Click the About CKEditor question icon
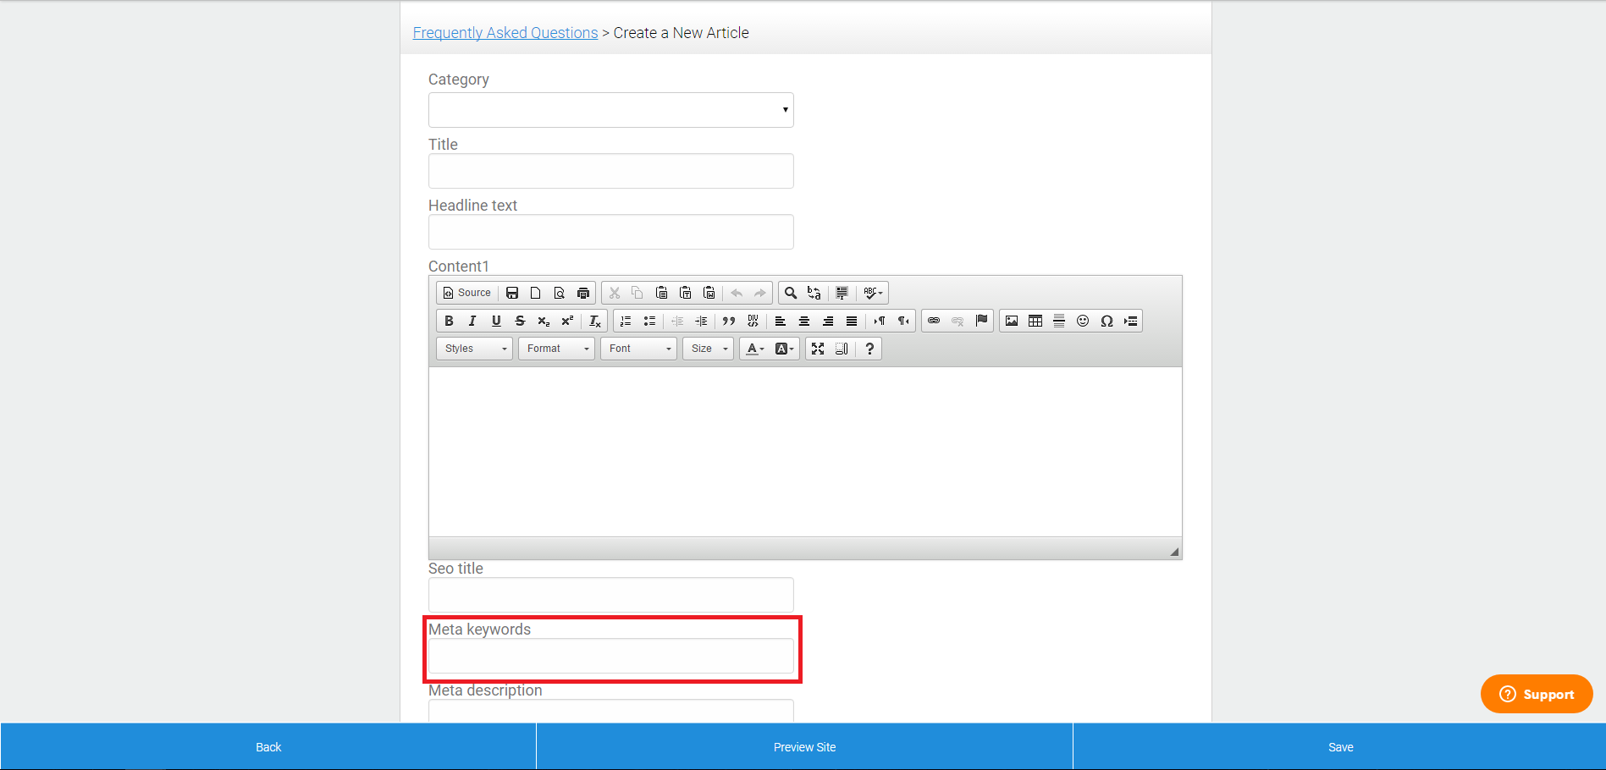The width and height of the screenshot is (1606, 770). click(869, 349)
